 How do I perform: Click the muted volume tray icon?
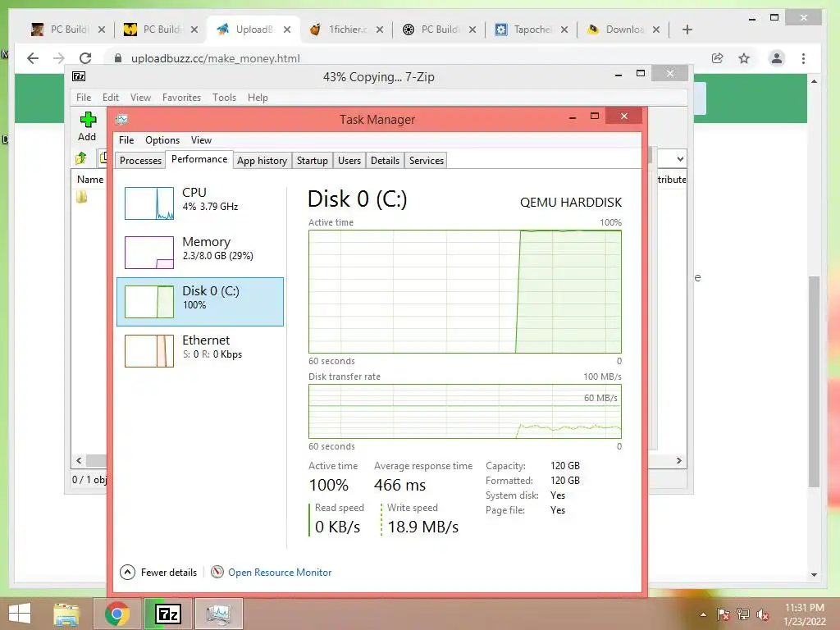(763, 614)
